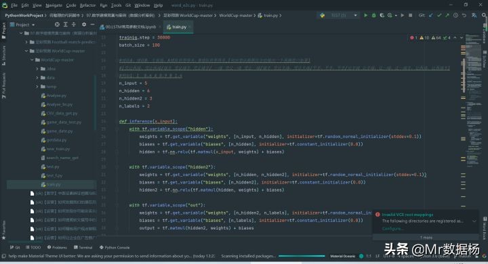Screen dimensions: 488x264
Task: Update project via Git blue arrow
Action: point(431,16)
